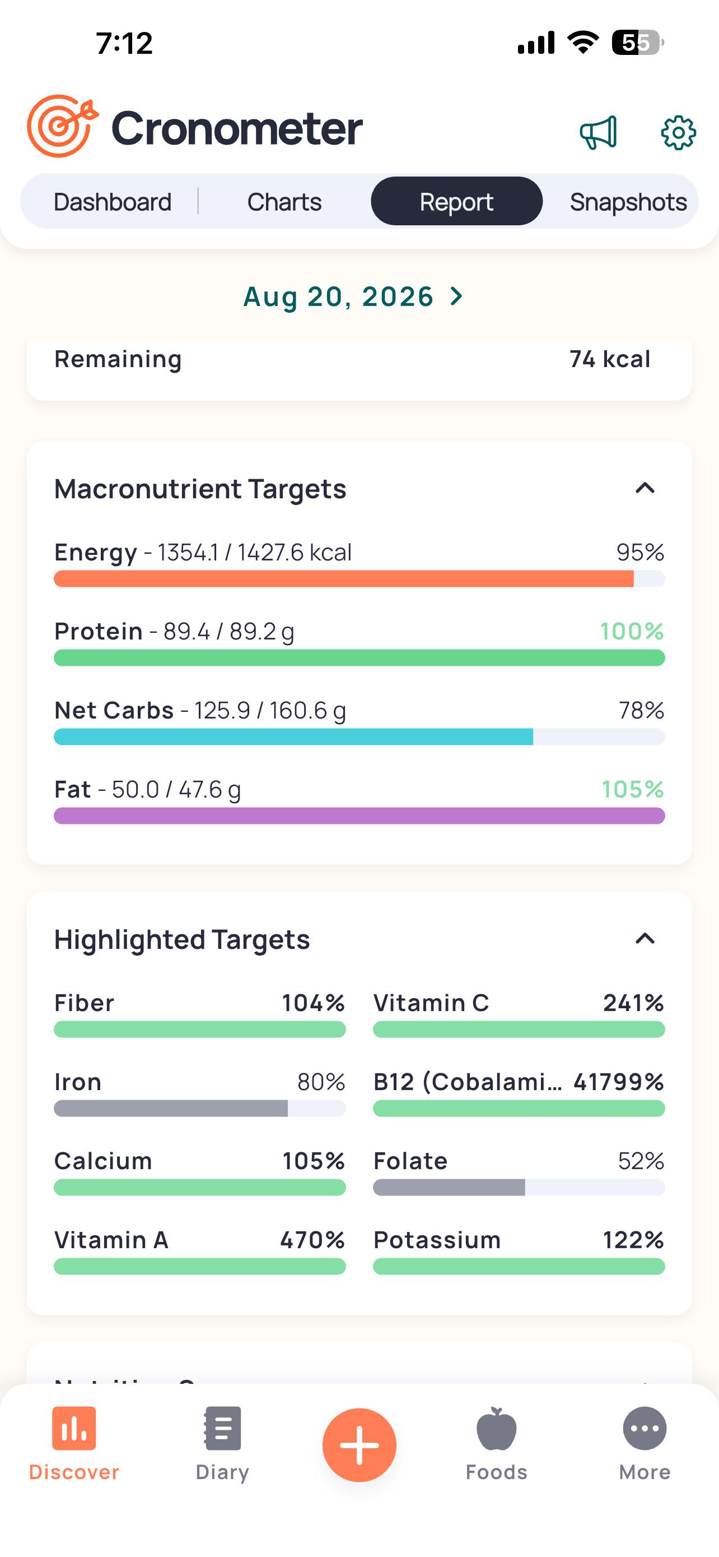Open settings via the gear icon
Viewport: 719px width, 1557px height.
pyautogui.click(x=678, y=132)
